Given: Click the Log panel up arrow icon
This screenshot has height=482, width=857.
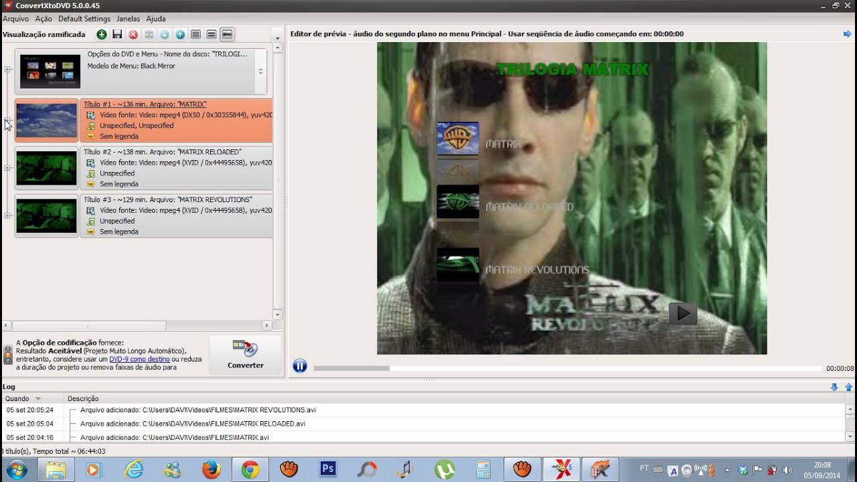Looking at the screenshot, I should [848, 387].
